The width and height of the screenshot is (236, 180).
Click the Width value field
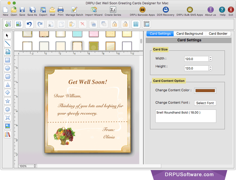point(196,59)
